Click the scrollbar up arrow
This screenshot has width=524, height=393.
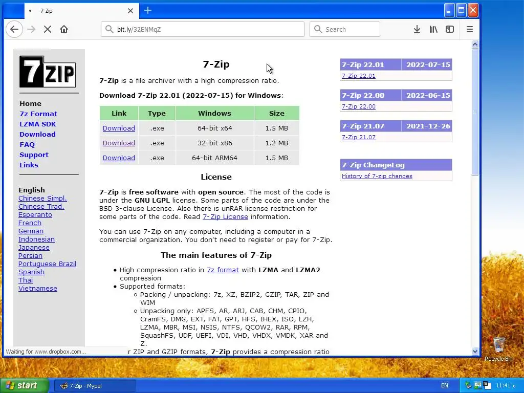click(x=475, y=45)
